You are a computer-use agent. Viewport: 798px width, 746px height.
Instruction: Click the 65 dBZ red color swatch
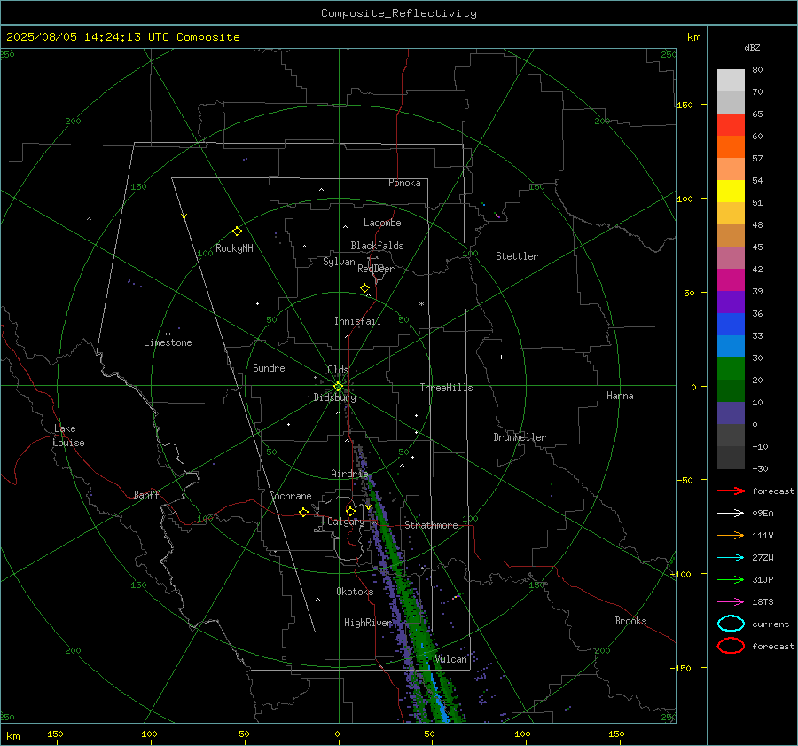click(731, 124)
